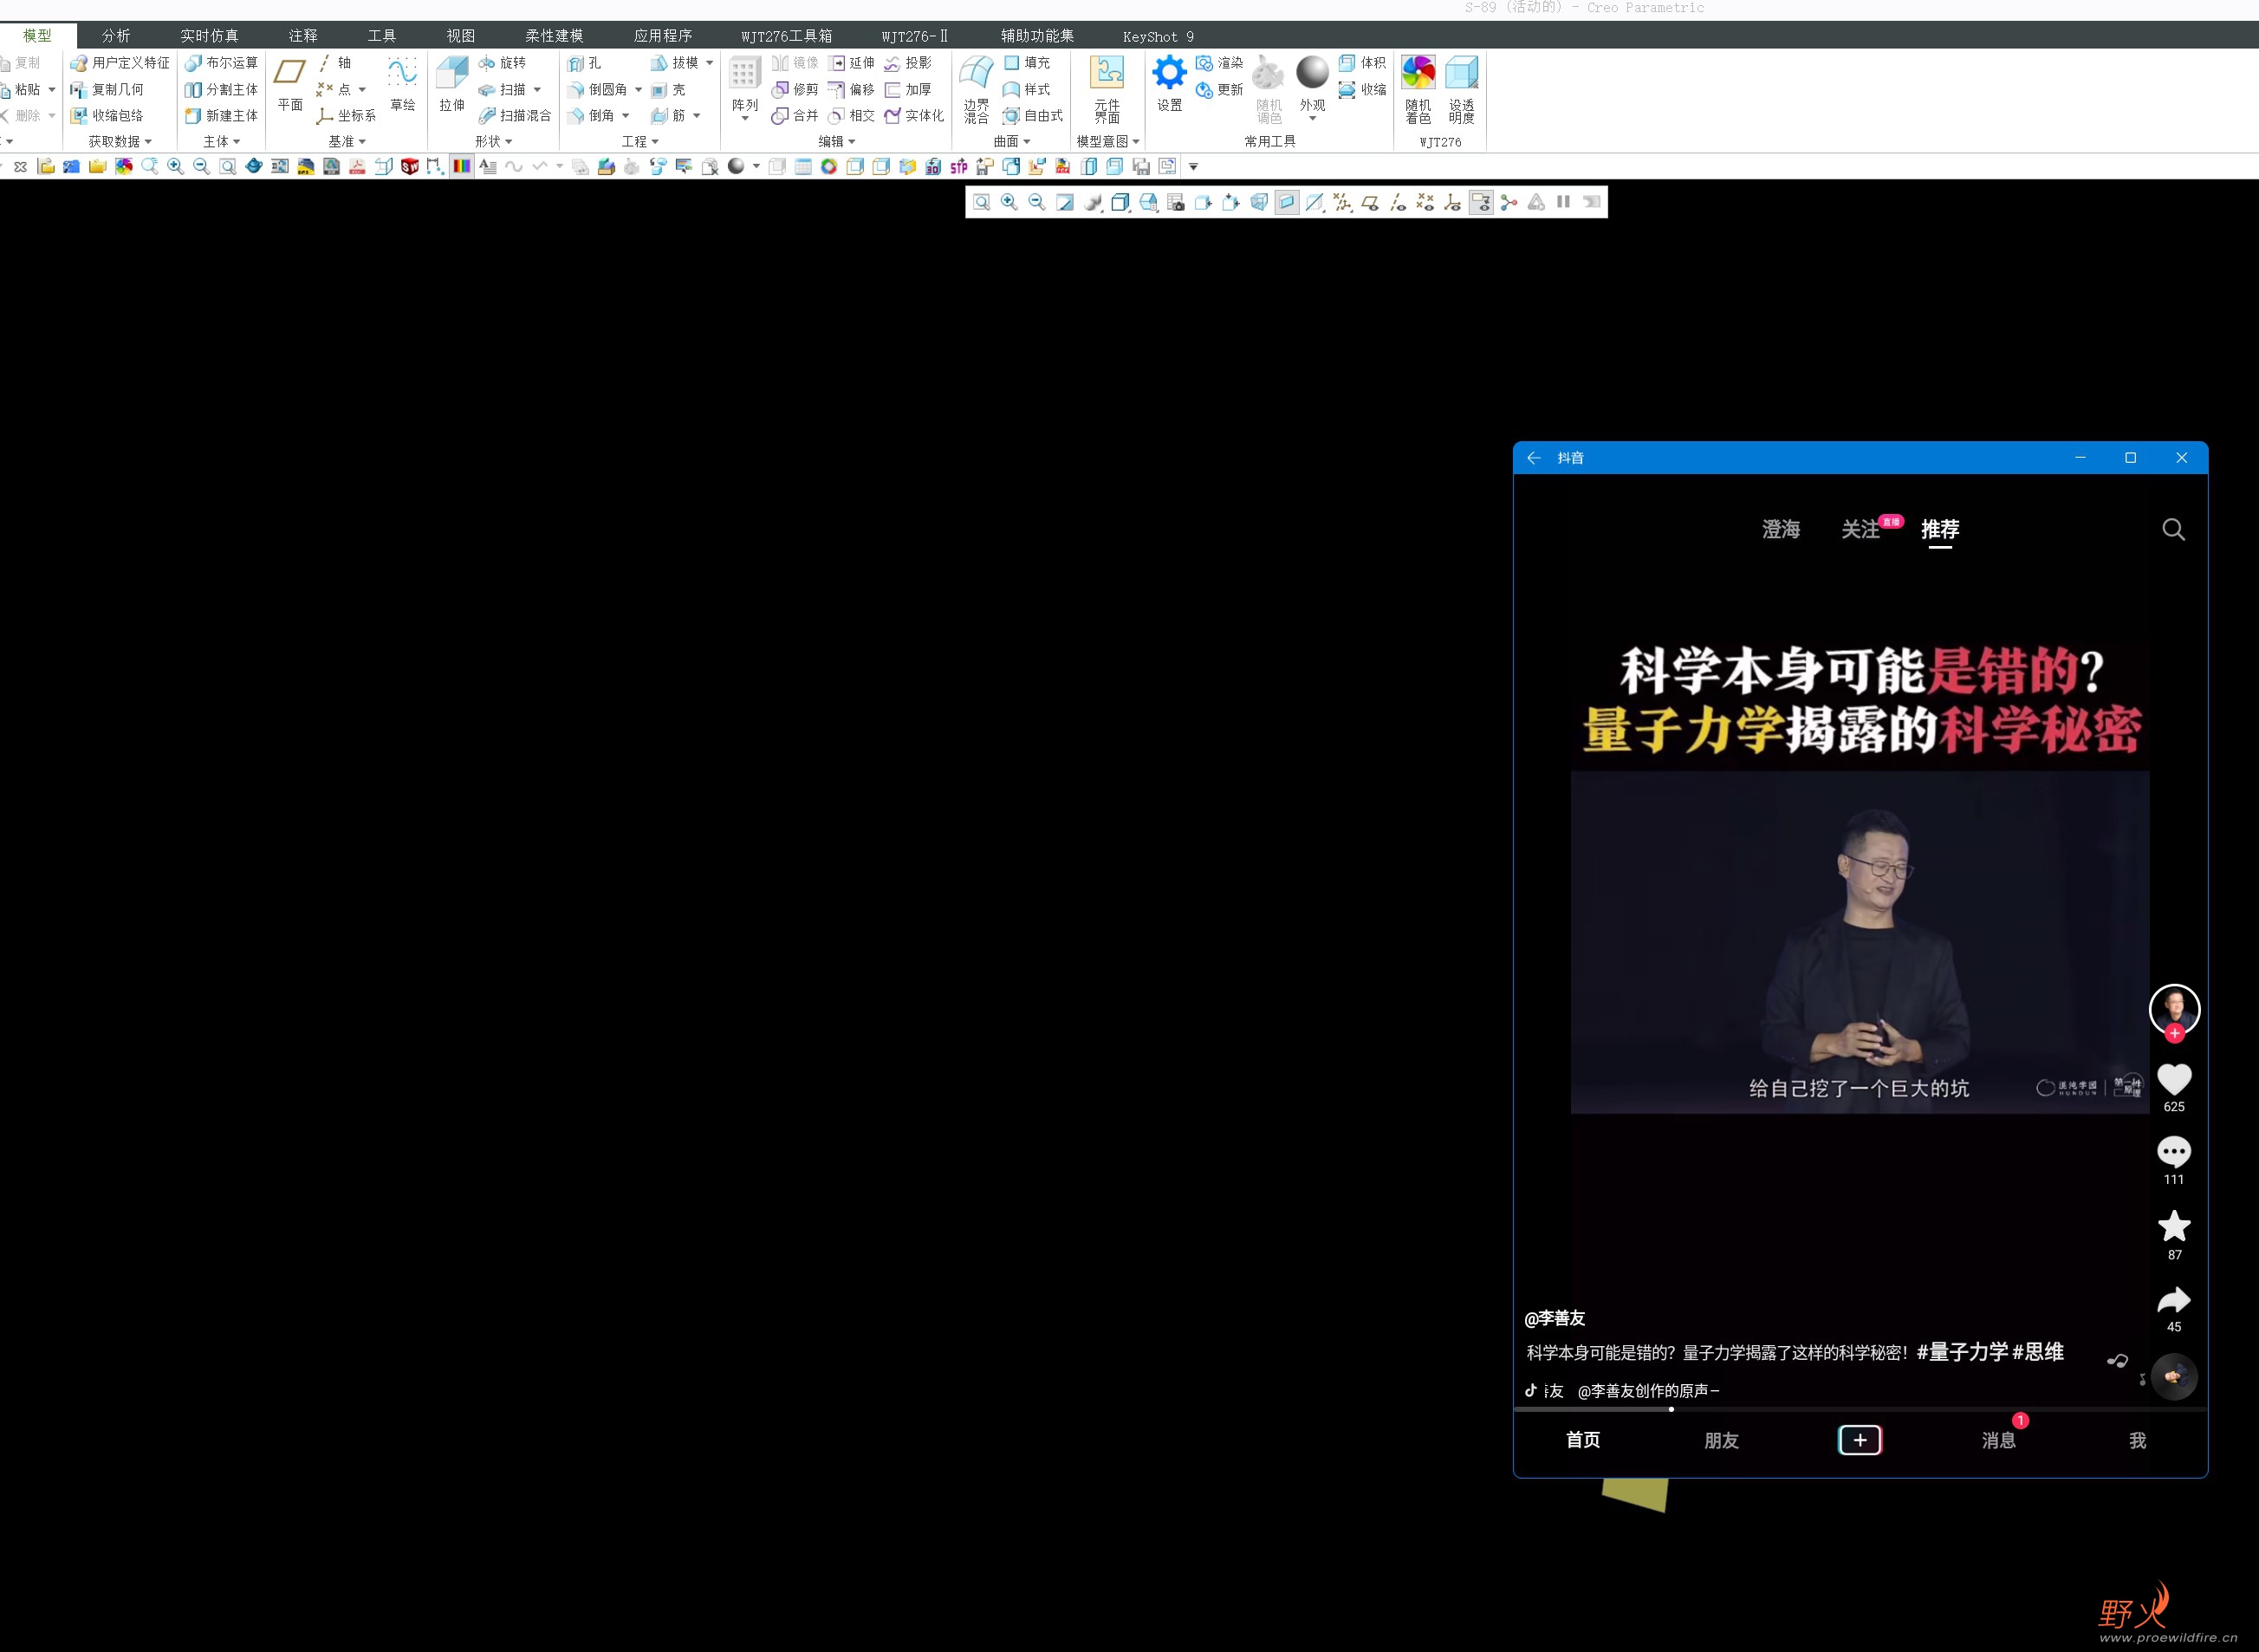Open comments with the 111 bubble icon
2259x1652 pixels.
tap(2174, 1152)
